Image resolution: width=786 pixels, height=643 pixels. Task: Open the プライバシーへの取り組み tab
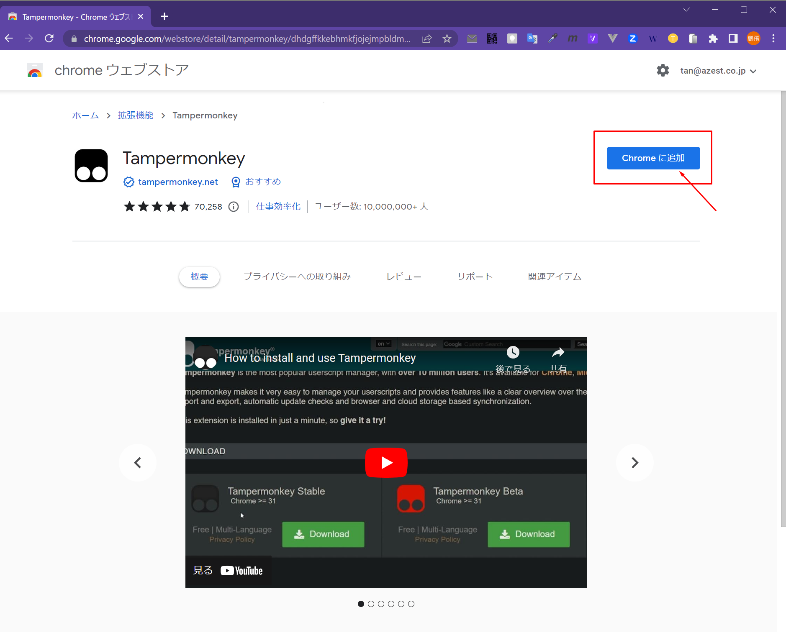pyautogui.click(x=297, y=277)
